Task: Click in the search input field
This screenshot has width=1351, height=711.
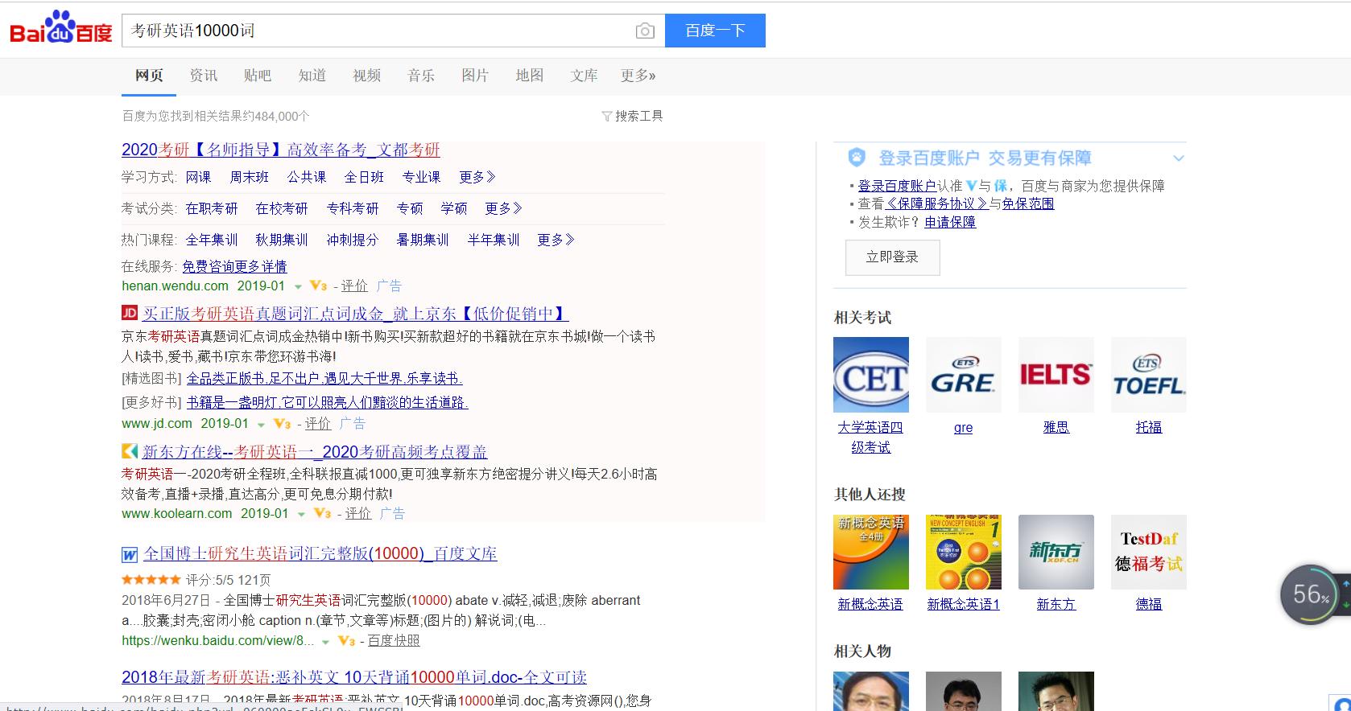Action: (x=378, y=31)
